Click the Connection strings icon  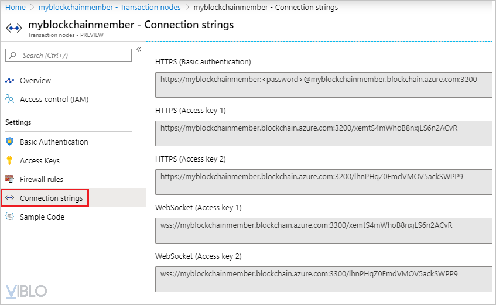click(9, 198)
